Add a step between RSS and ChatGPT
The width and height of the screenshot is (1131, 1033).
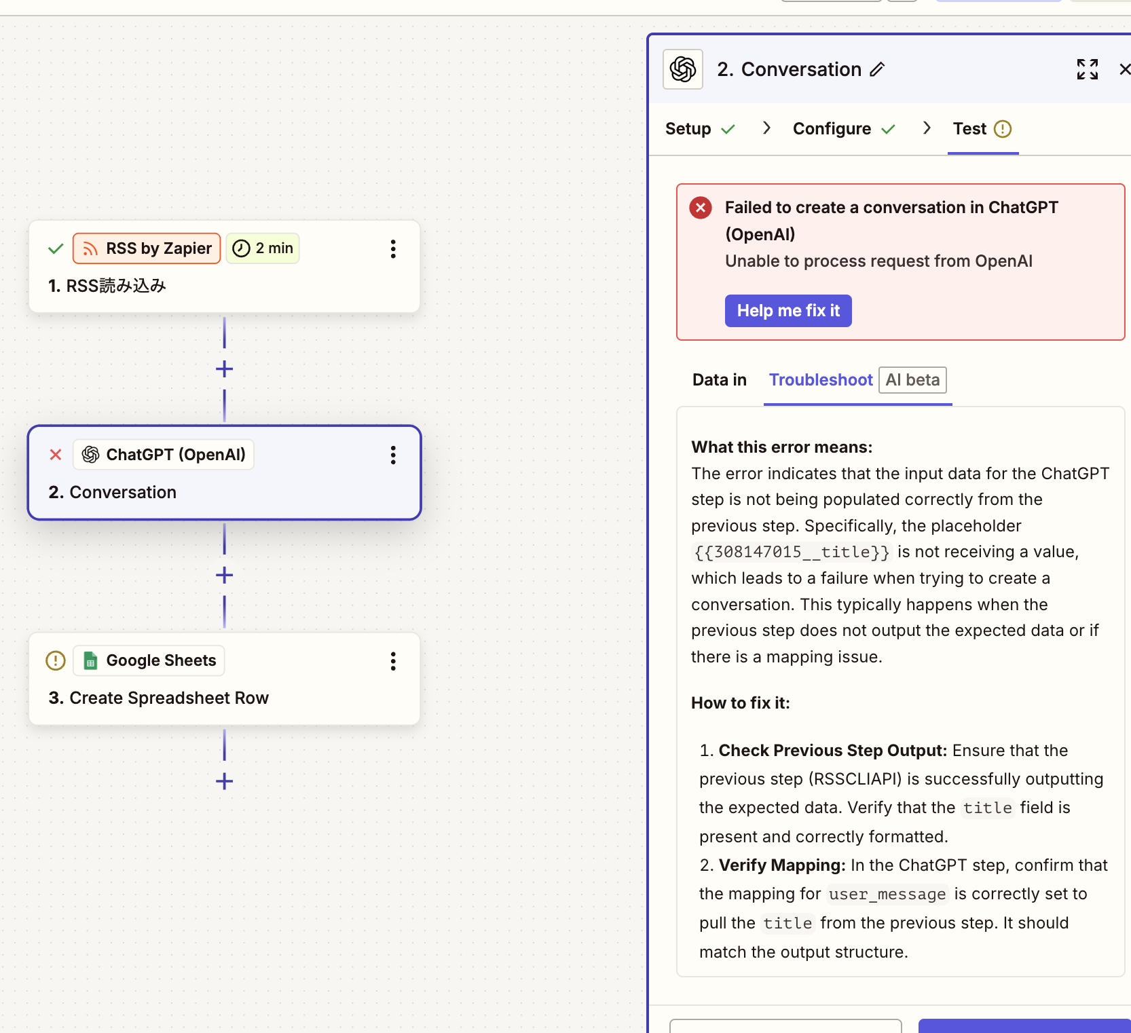point(224,369)
